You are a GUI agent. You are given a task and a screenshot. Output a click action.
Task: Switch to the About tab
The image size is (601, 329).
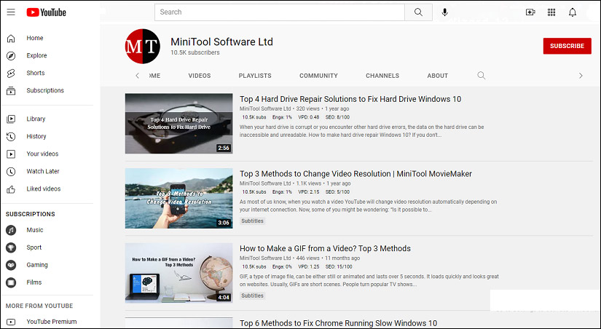point(438,76)
